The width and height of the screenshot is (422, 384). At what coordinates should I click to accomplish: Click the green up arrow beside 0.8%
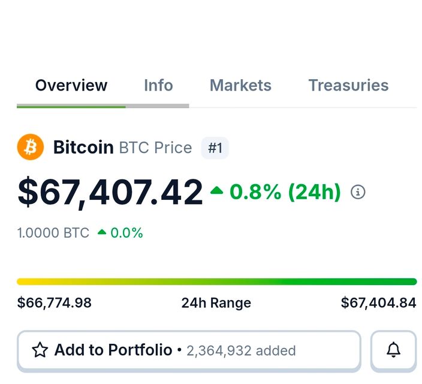[216, 191]
